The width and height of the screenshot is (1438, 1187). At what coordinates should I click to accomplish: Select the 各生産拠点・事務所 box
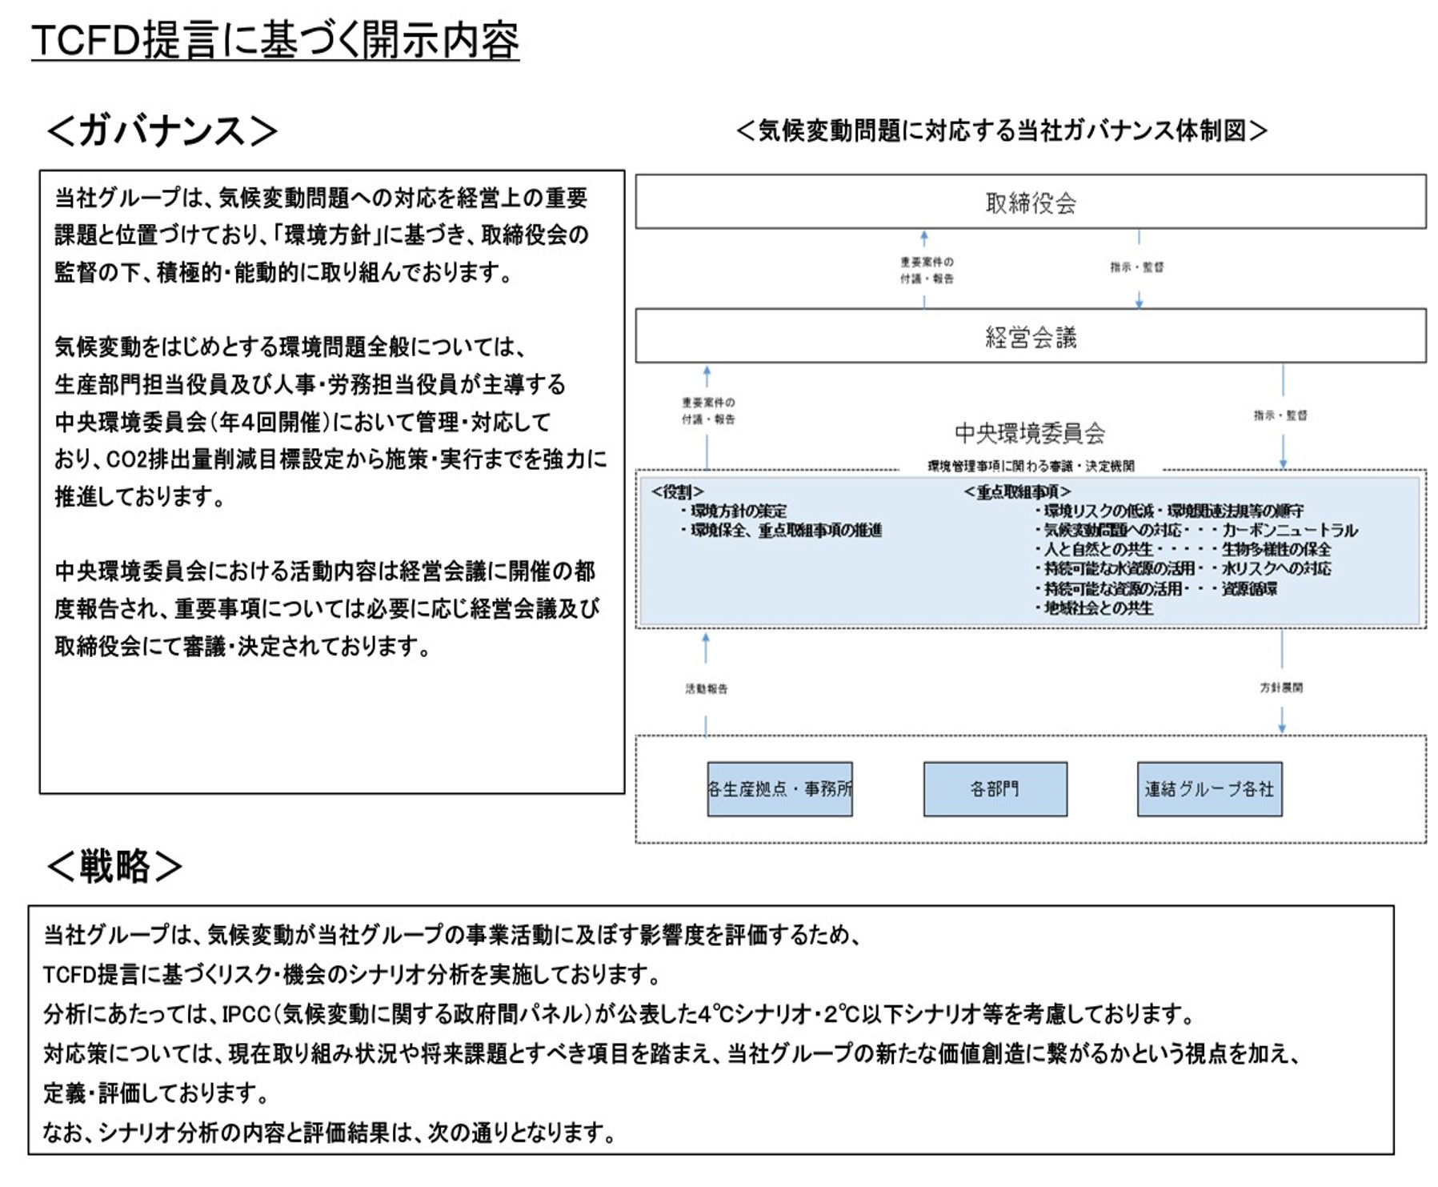pos(779,789)
